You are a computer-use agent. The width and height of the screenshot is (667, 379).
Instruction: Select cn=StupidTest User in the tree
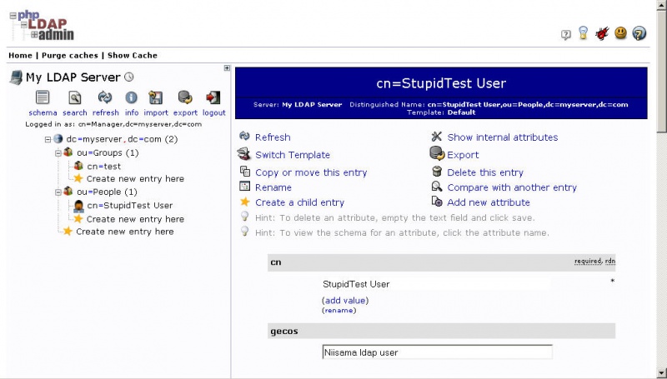point(130,206)
